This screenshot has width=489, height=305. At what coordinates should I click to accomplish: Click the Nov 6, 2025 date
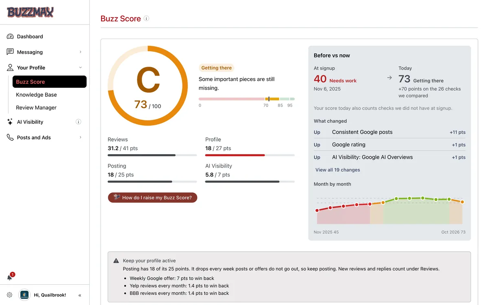click(x=327, y=89)
